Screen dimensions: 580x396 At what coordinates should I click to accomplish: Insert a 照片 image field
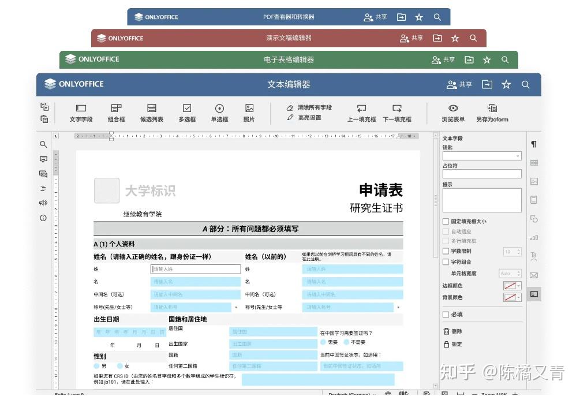(249, 114)
